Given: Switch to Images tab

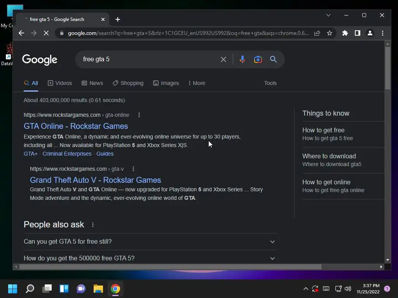Looking at the screenshot, I should tap(166, 83).
